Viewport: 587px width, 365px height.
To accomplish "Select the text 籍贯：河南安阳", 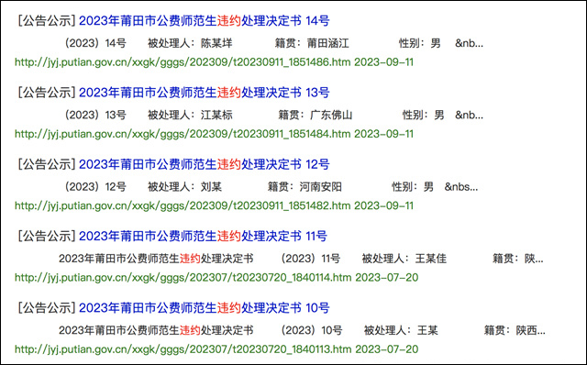I will (305, 187).
